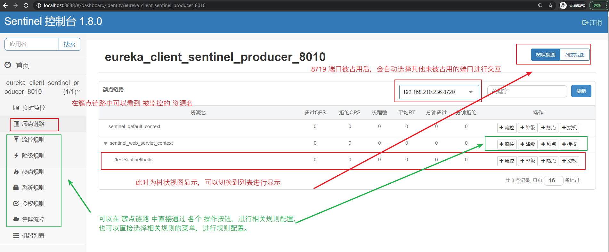Click the 降级规则 lightning icon
Image resolution: width=609 pixels, height=252 pixels.
point(16,156)
